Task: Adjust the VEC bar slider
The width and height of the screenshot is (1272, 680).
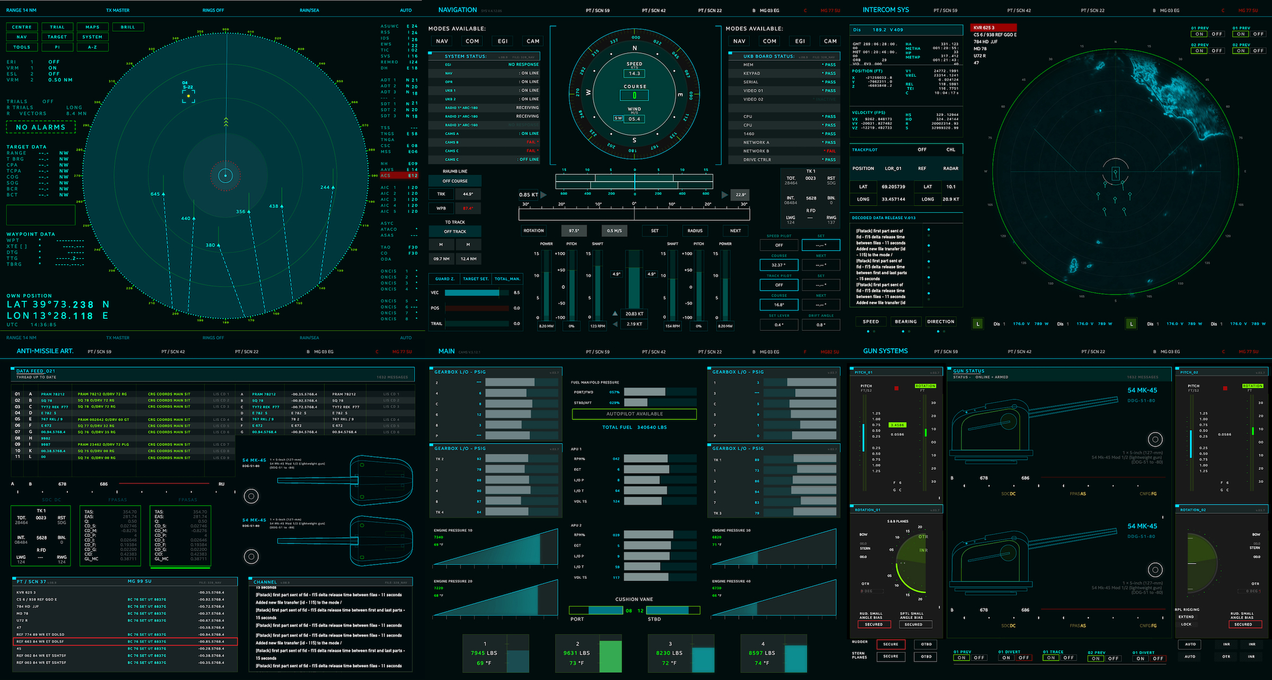Action: point(476,293)
